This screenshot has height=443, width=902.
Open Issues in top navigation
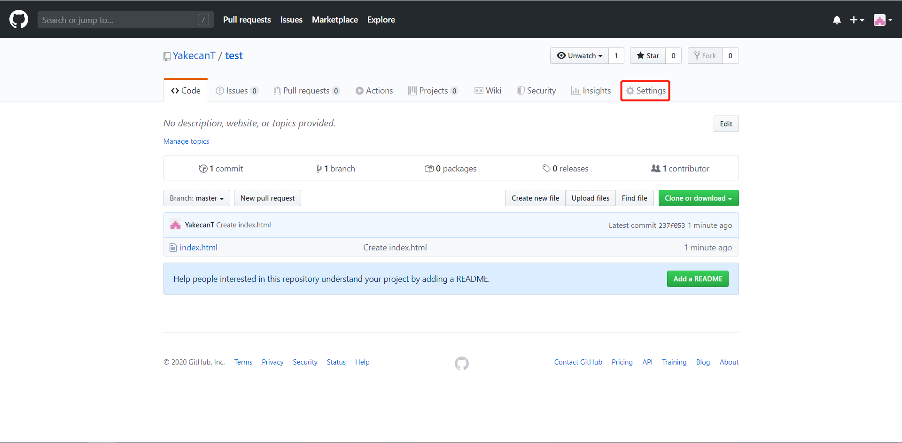(291, 20)
